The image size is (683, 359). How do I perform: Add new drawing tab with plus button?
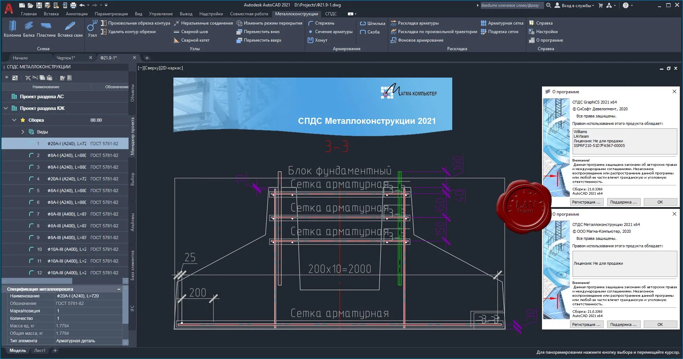[147, 58]
